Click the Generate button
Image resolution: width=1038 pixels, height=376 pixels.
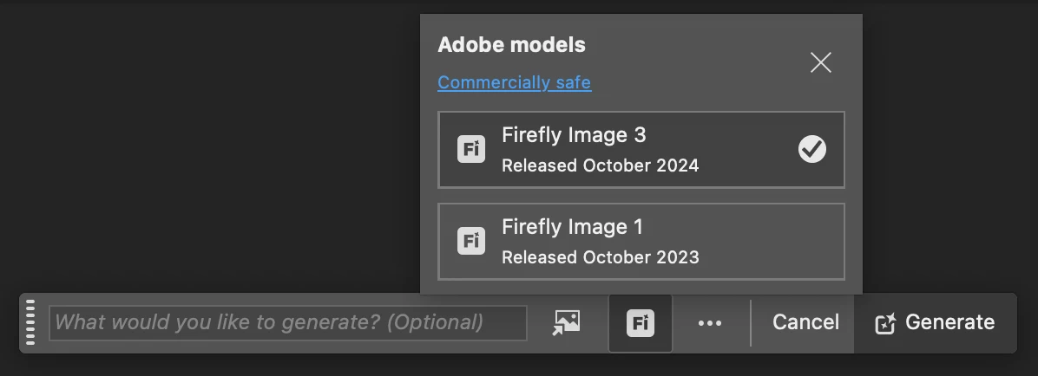coord(935,322)
